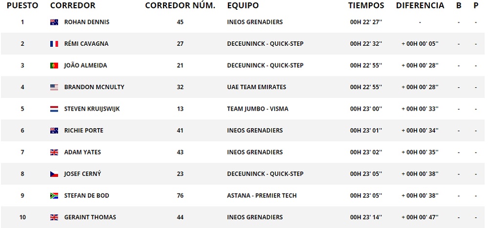Click Dutch flag beside Steven Kruijswijk
Image resolution: width=488 pixels, height=228 pixels.
[54, 109]
